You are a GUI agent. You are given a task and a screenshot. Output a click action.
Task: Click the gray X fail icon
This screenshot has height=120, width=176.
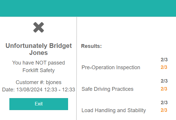click(x=38, y=27)
